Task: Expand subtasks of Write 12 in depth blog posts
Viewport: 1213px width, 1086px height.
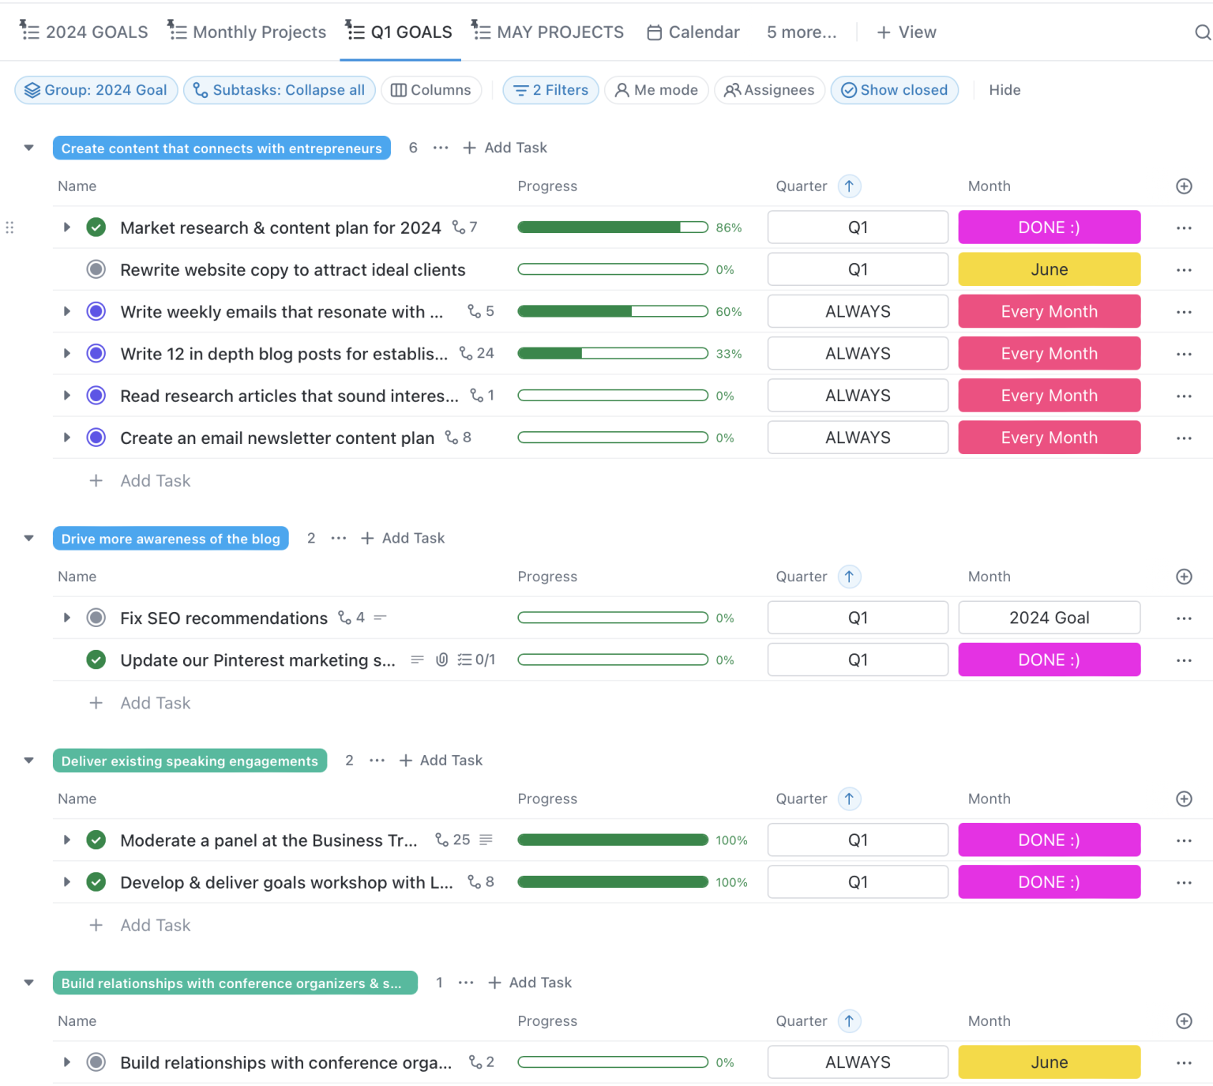Action: [67, 353]
